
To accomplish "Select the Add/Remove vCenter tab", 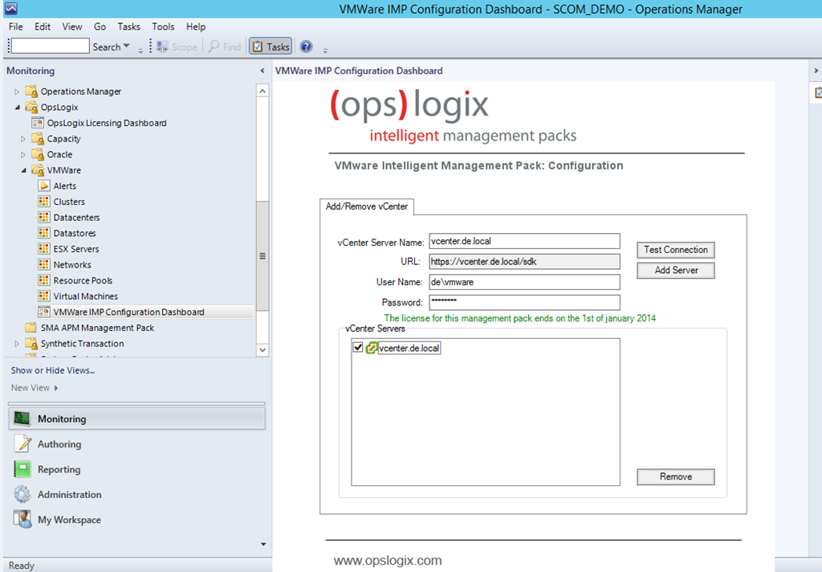I will (366, 206).
